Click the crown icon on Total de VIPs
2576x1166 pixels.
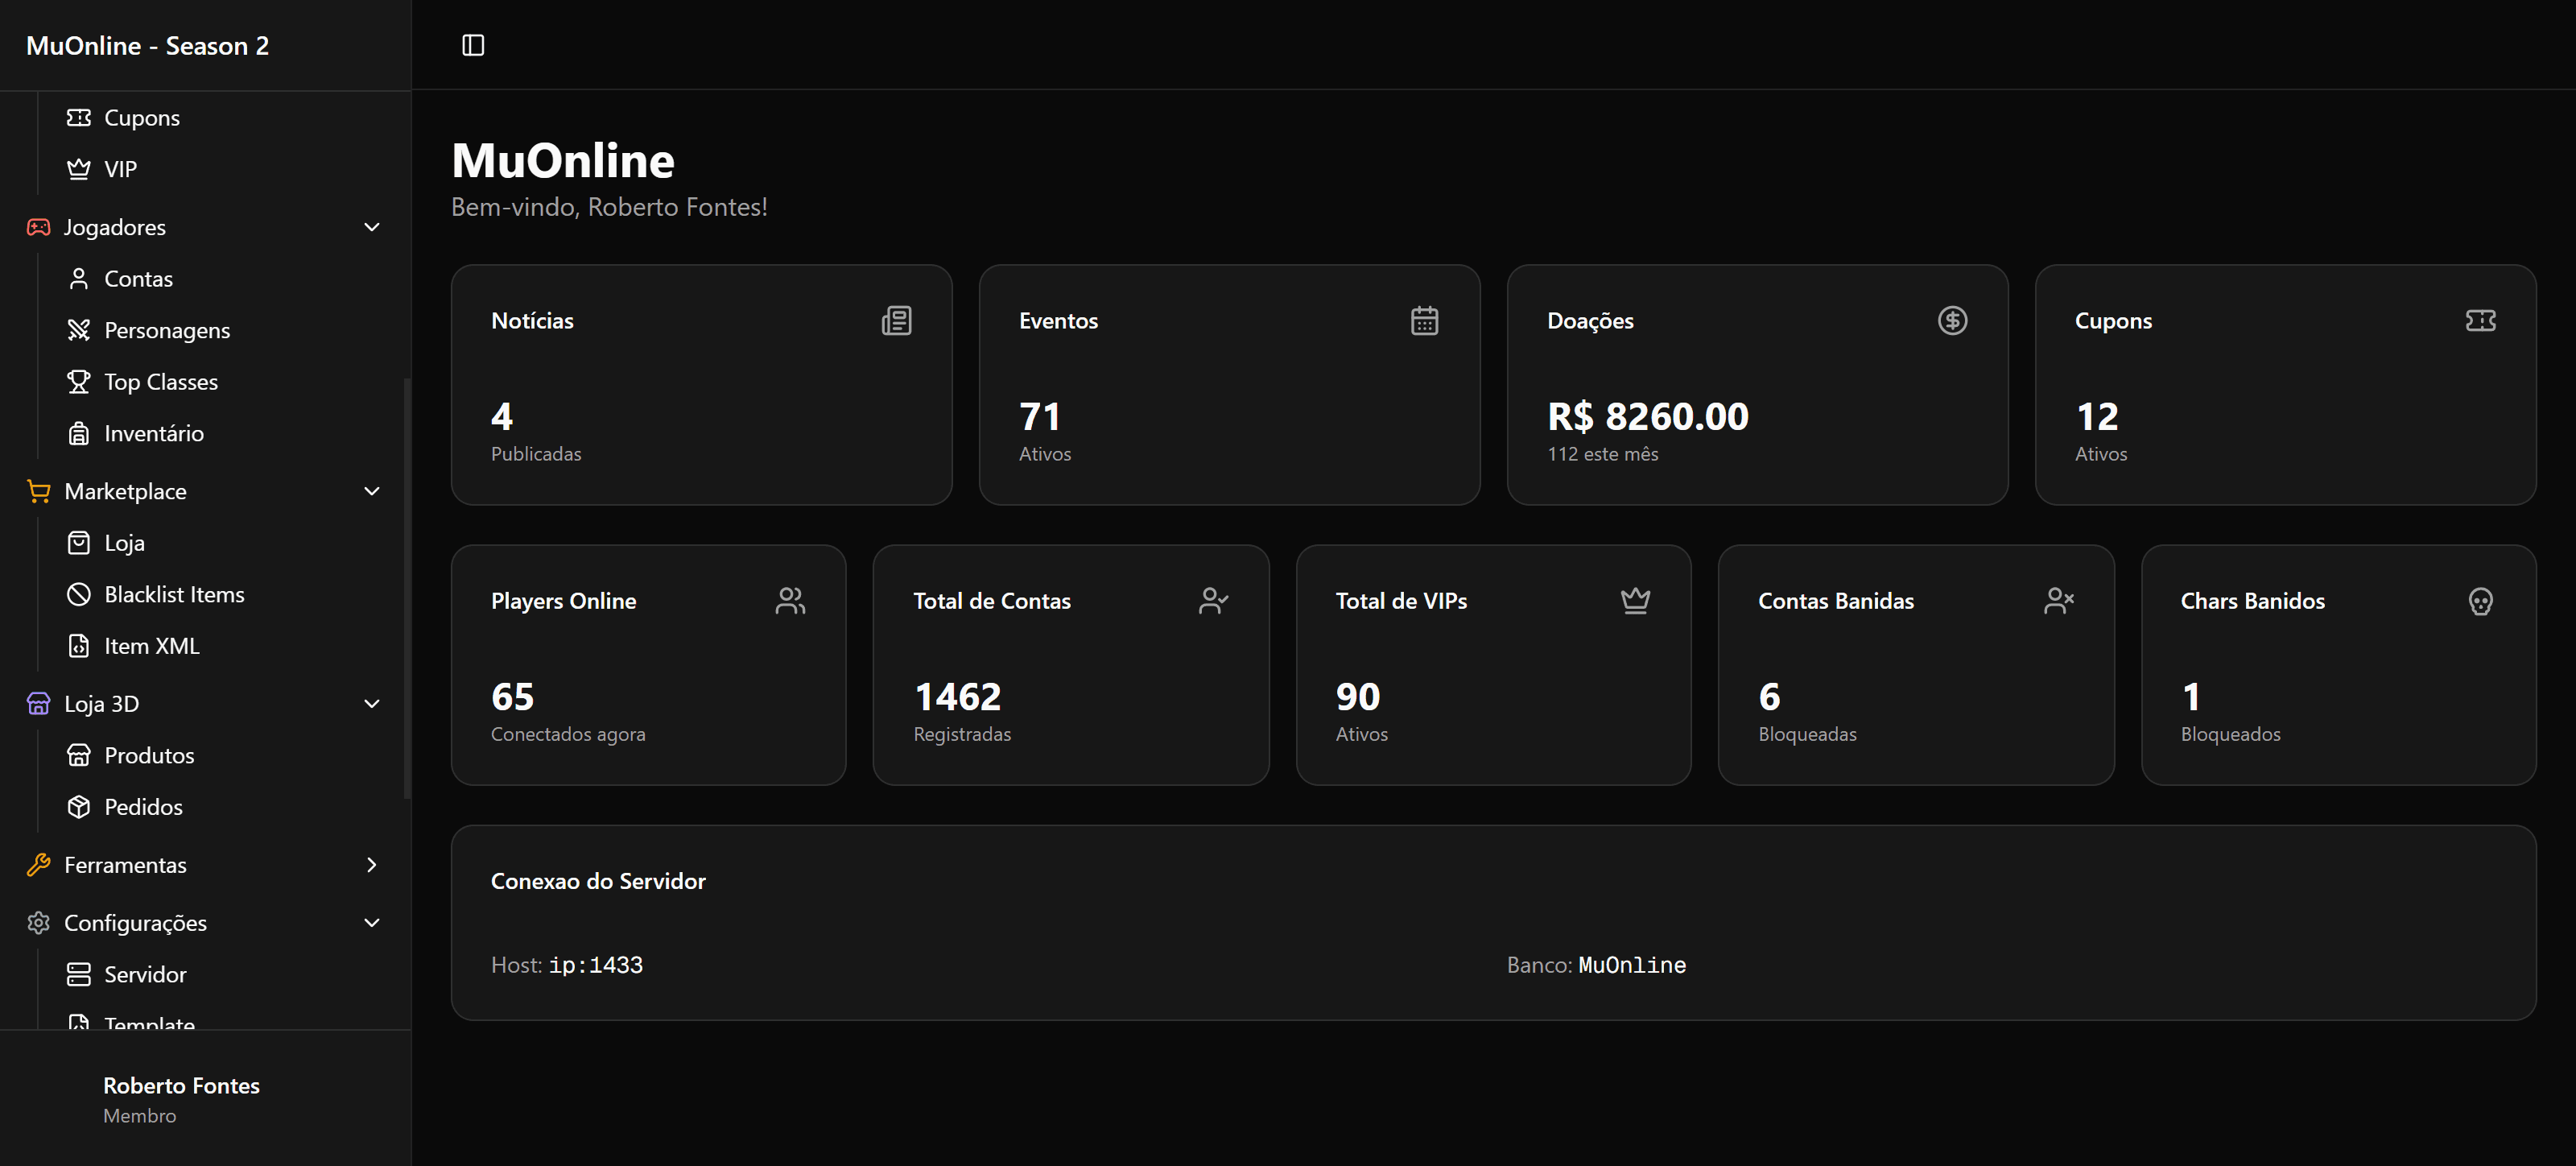tap(1635, 600)
